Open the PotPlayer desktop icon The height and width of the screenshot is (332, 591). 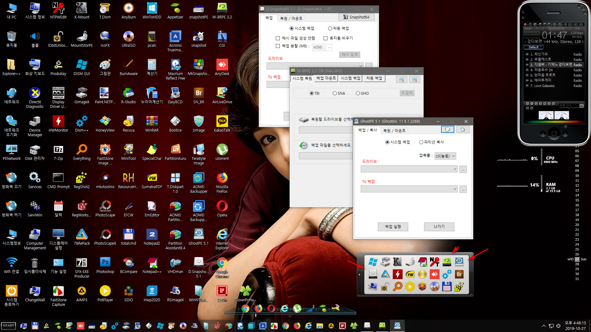click(x=105, y=294)
